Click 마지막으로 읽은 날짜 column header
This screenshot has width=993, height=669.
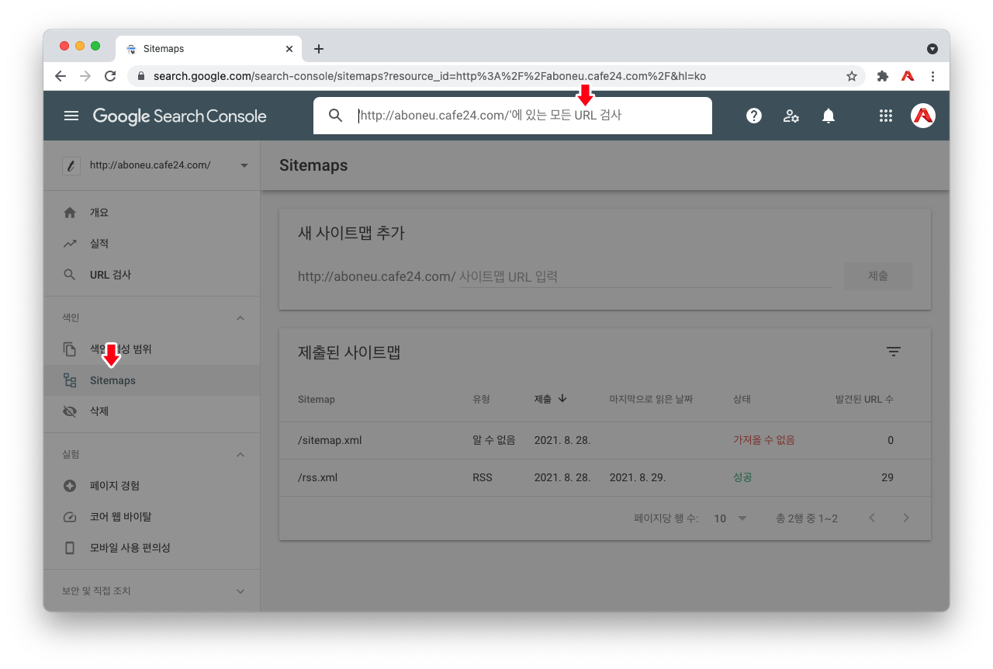pyautogui.click(x=651, y=399)
